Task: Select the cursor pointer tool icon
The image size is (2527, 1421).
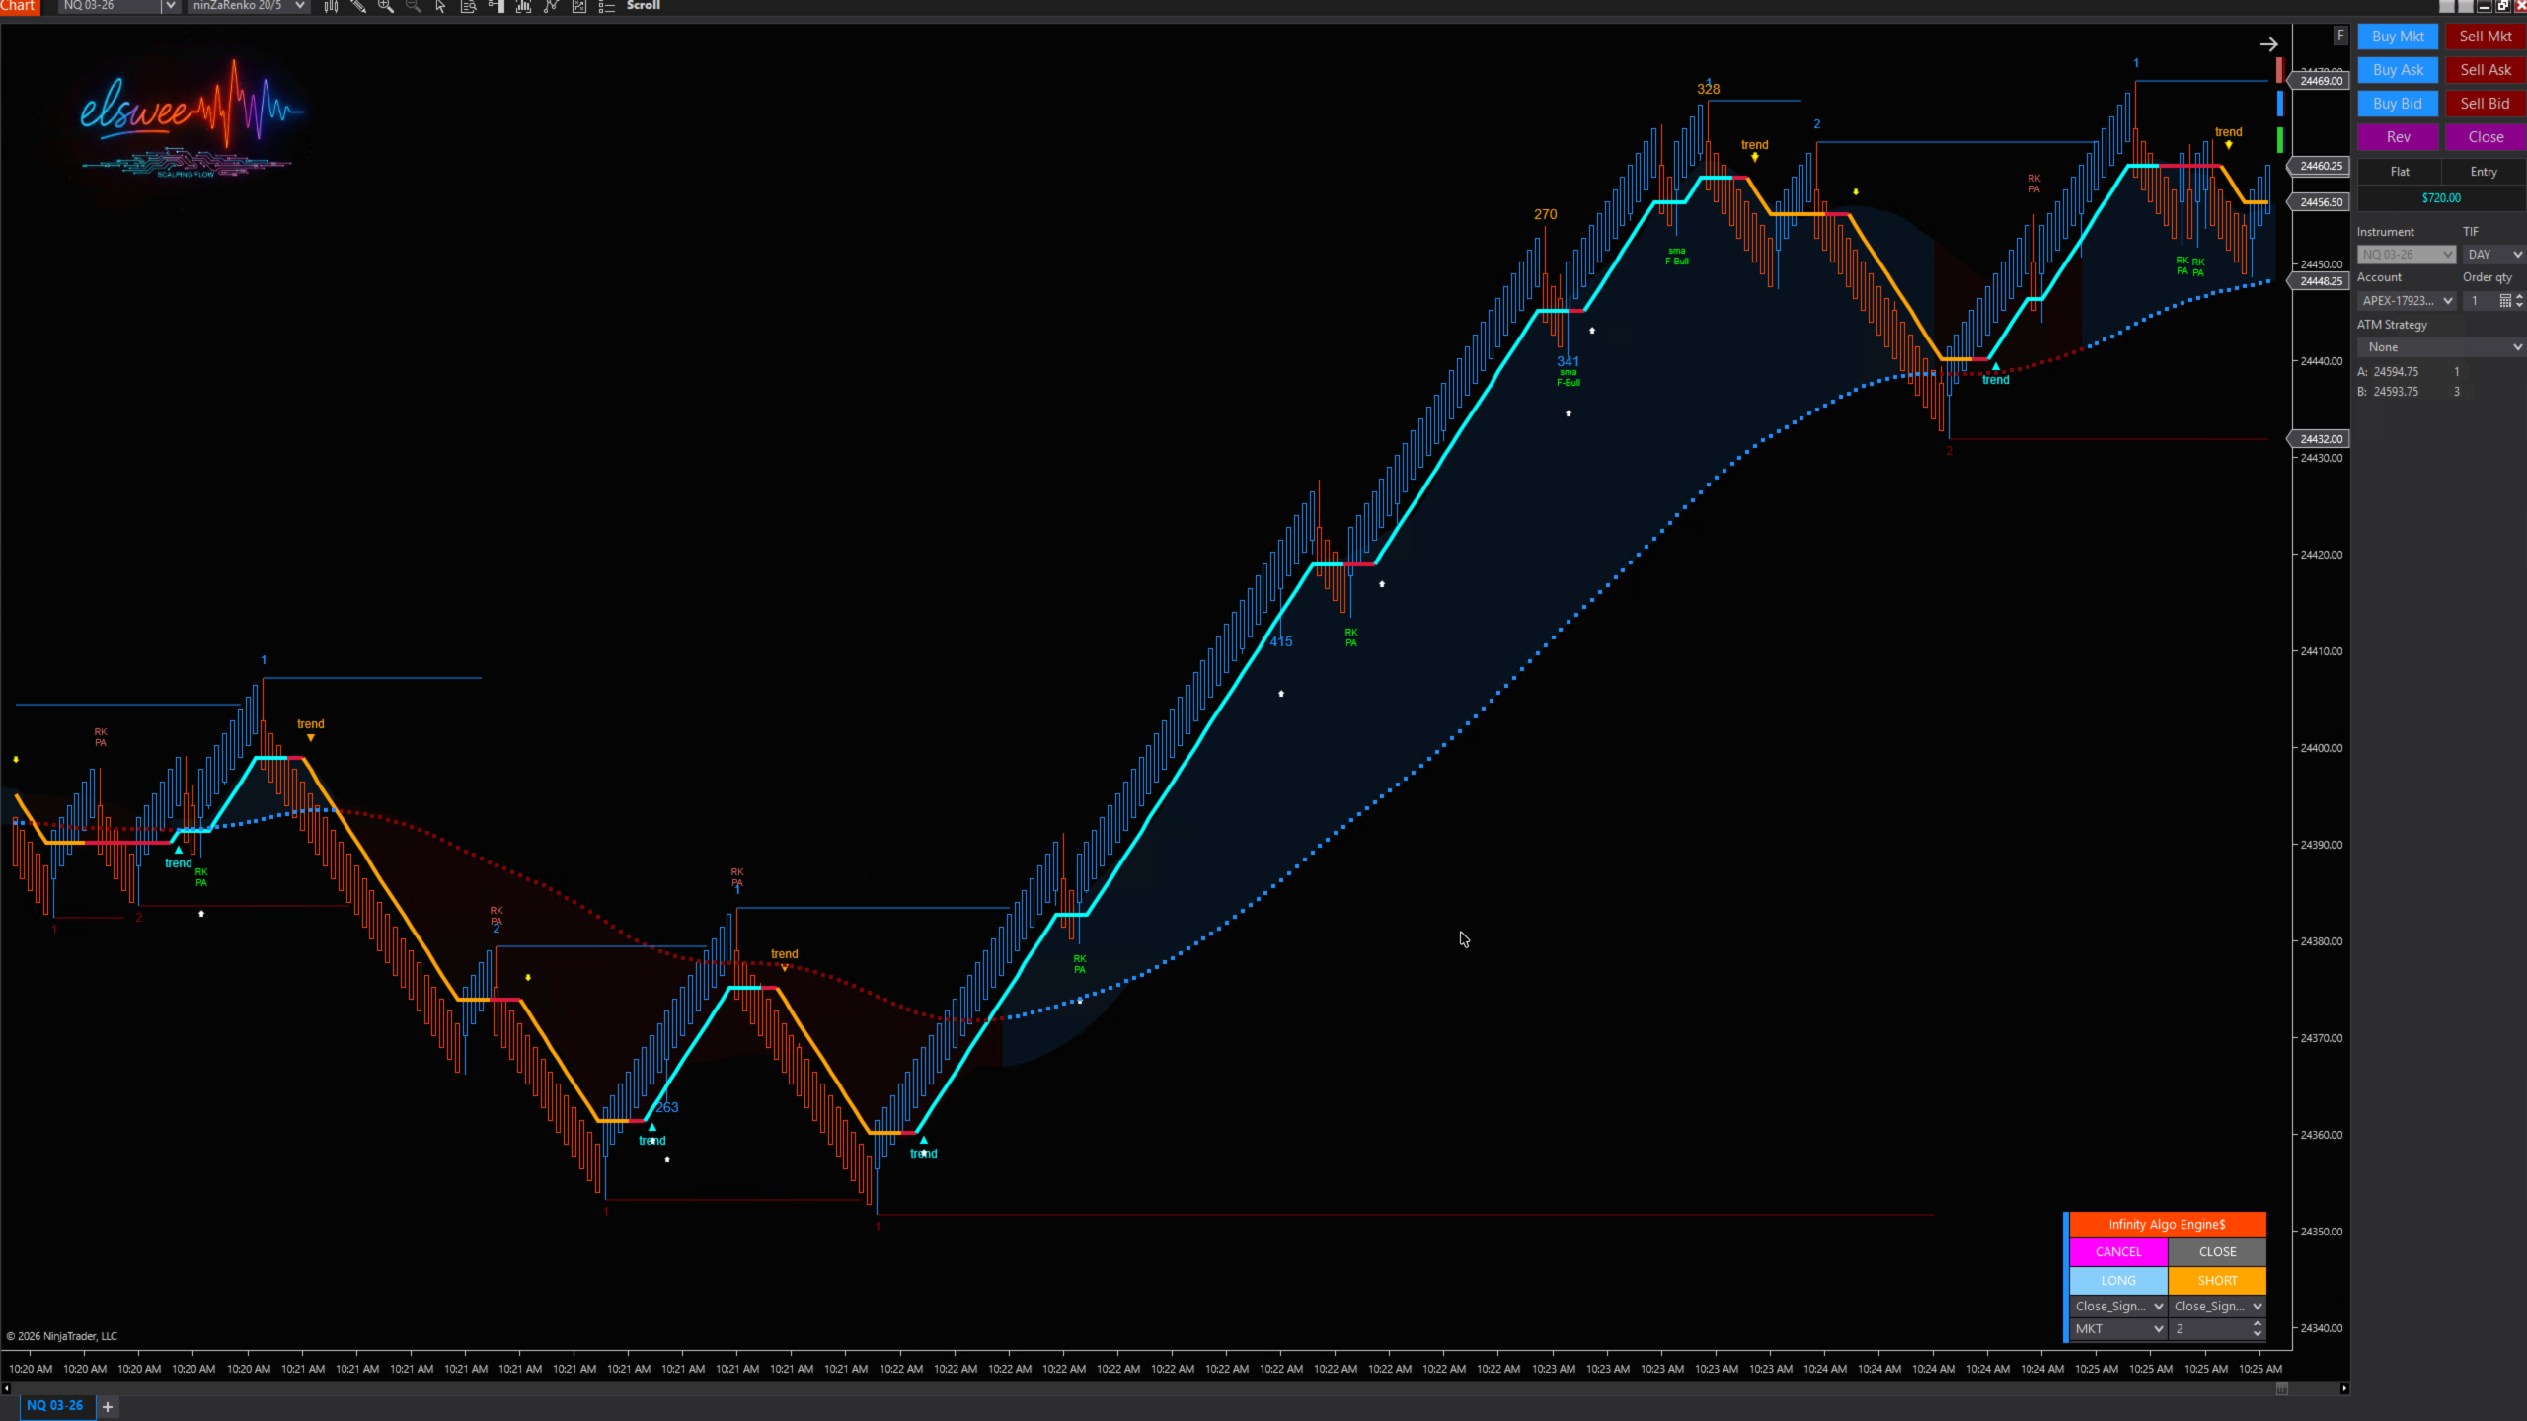Action: [x=440, y=6]
